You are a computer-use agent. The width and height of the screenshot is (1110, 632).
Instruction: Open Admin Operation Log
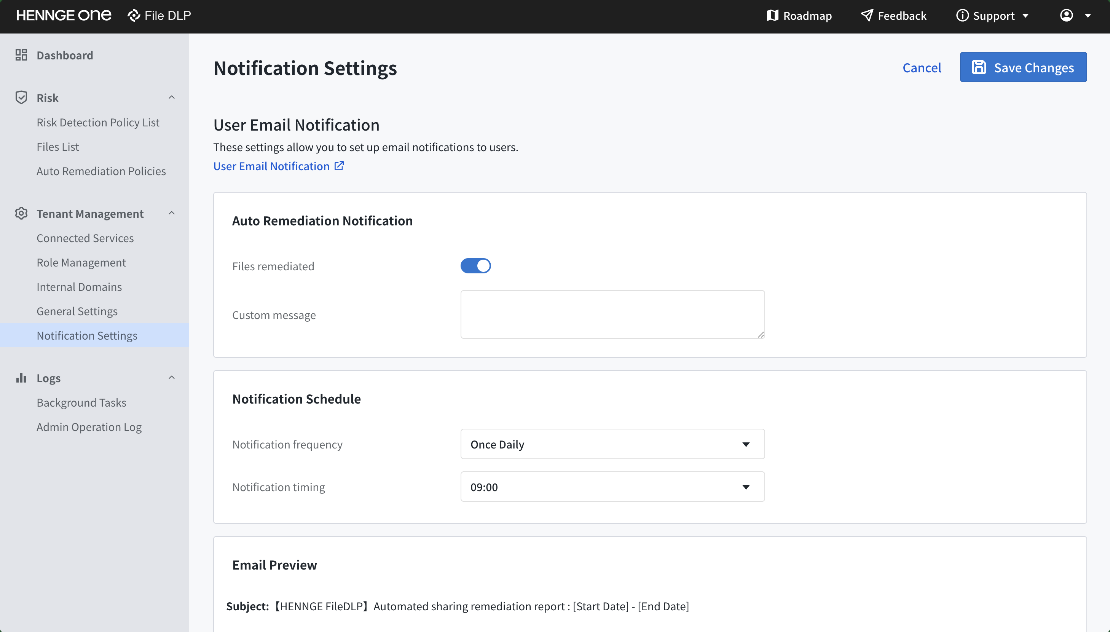pos(89,427)
